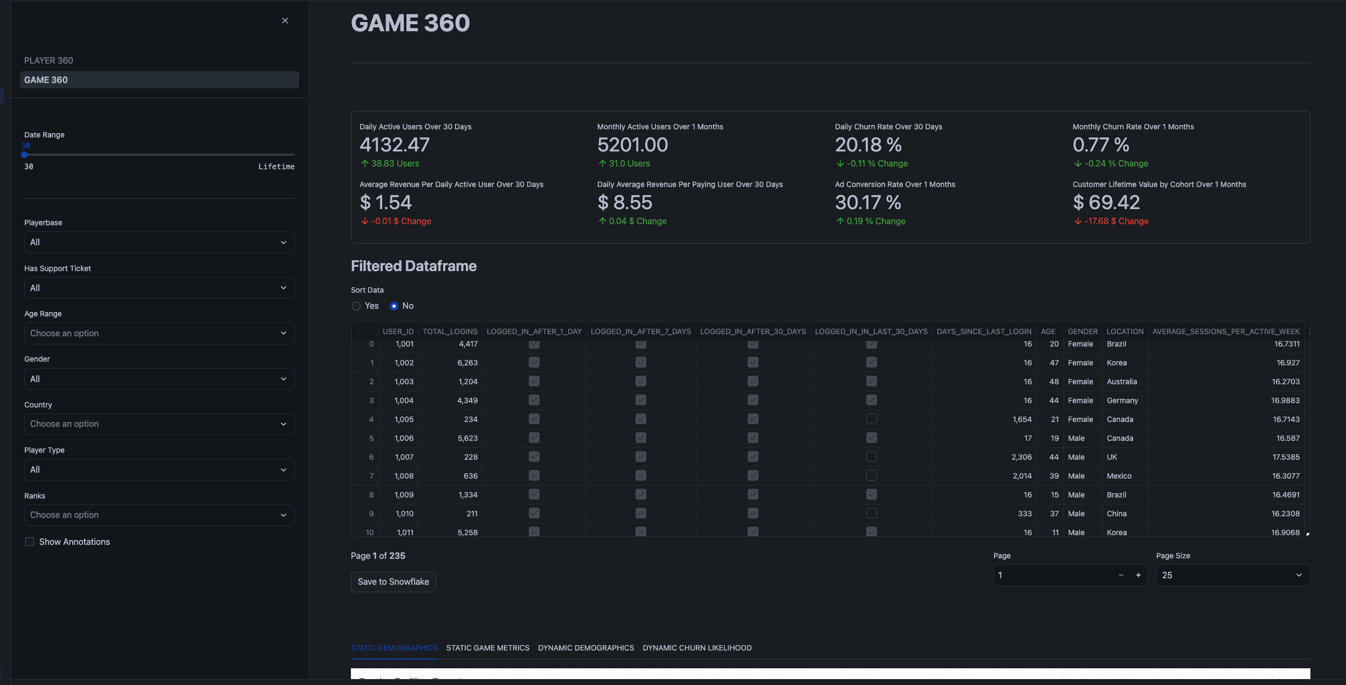Screen dimensions: 1346x685
Task: Check LOGGED_IN_IN_LAST_30_DAYS for user 1,005
Action: pyautogui.click(x=871, y=419)
